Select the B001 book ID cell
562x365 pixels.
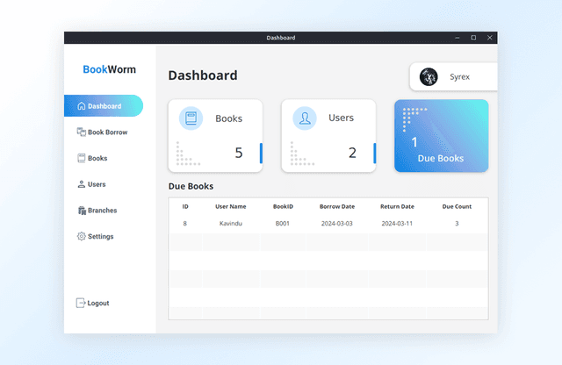tap(283, 224)
